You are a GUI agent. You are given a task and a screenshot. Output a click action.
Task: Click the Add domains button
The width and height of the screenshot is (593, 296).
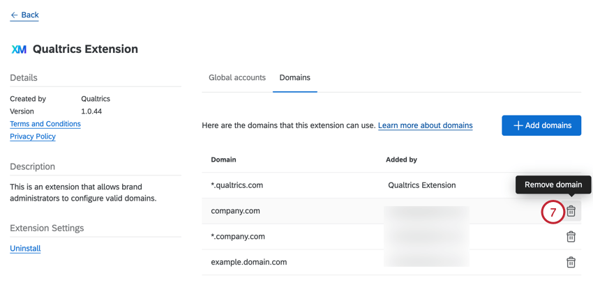click(541, 125)
